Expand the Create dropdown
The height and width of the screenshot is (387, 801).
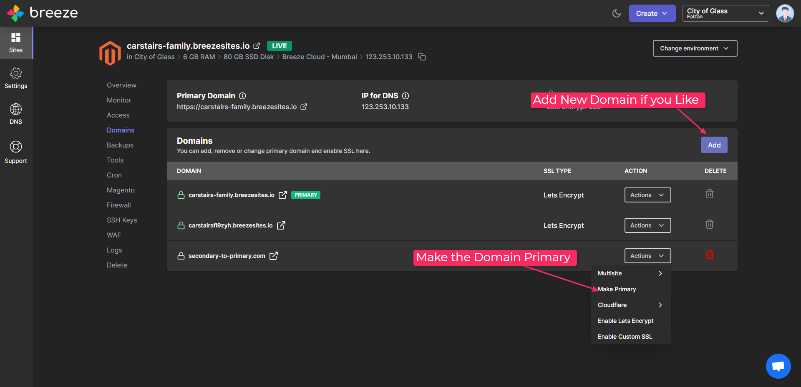[652, 13]
